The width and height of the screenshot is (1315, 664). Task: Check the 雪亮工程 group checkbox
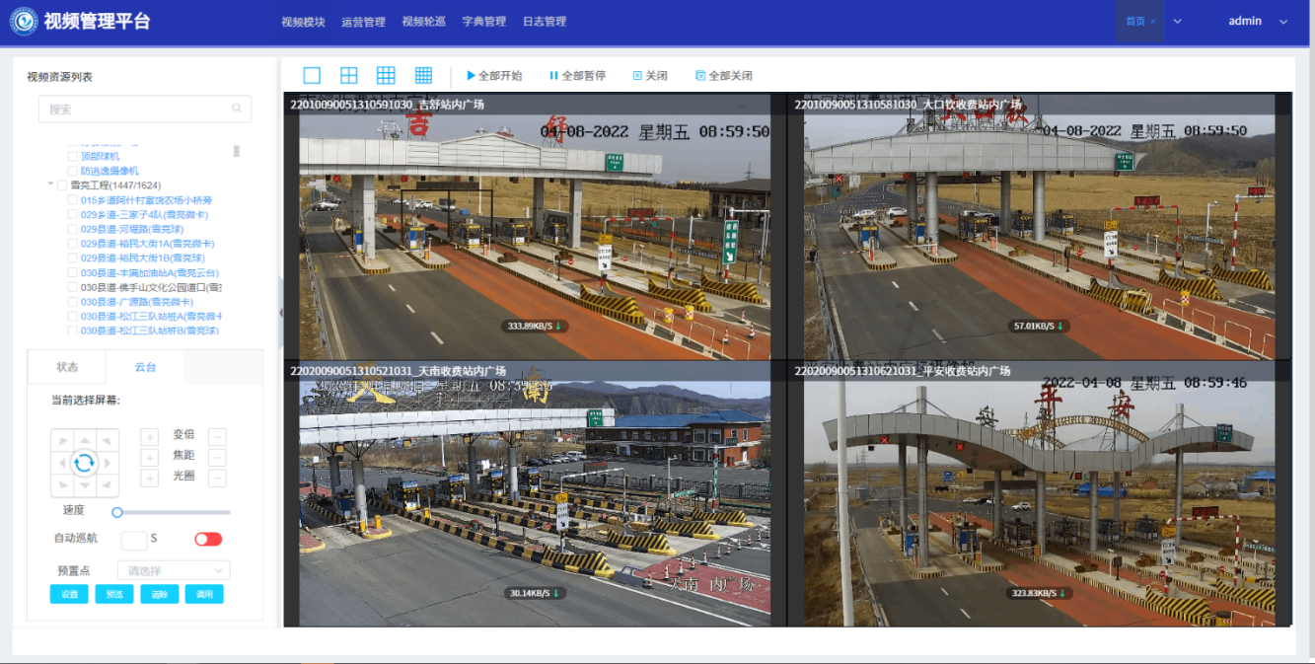point(62,185)
